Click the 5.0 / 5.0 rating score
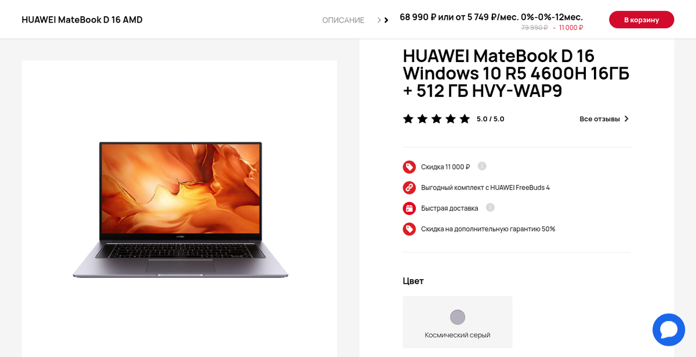The height and width of the screenshot is (357, 696). (491, 119)
